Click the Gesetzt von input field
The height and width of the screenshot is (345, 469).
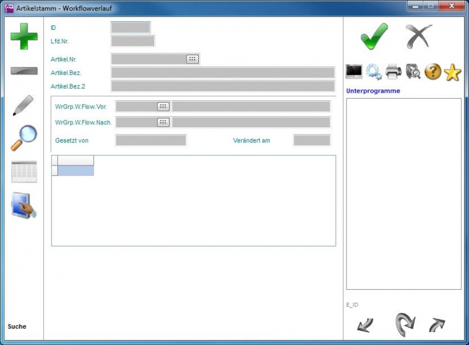click(151, 140)
